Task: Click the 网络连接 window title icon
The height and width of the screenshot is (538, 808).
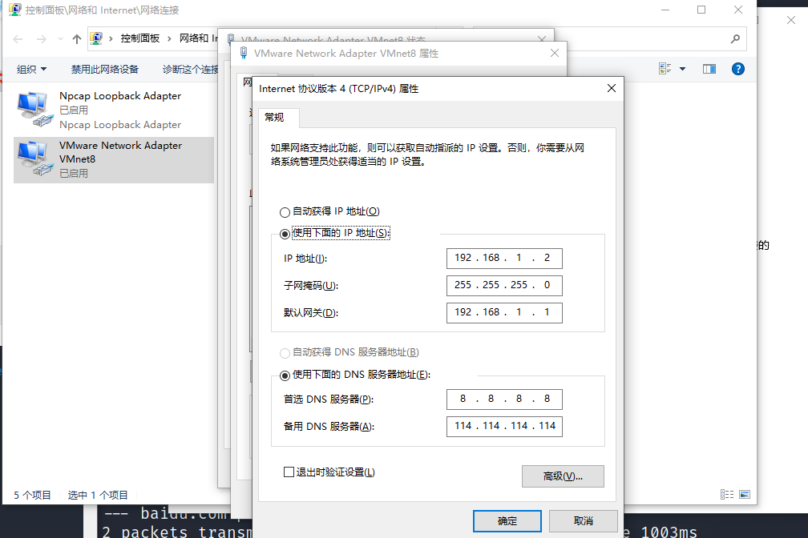Action: (x=15, y=10)
